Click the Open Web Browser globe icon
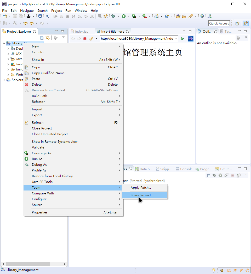This screenshot has height=274, width=251. [x=202, y=16]
